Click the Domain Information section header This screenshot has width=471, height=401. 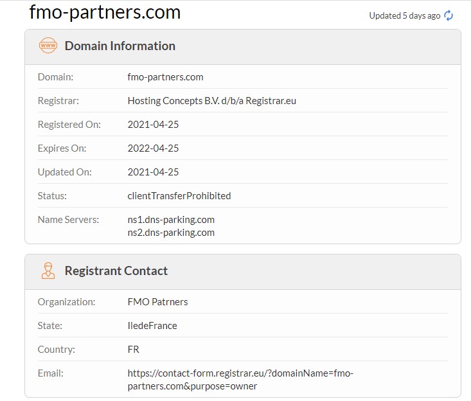click(x=120, y=46)
